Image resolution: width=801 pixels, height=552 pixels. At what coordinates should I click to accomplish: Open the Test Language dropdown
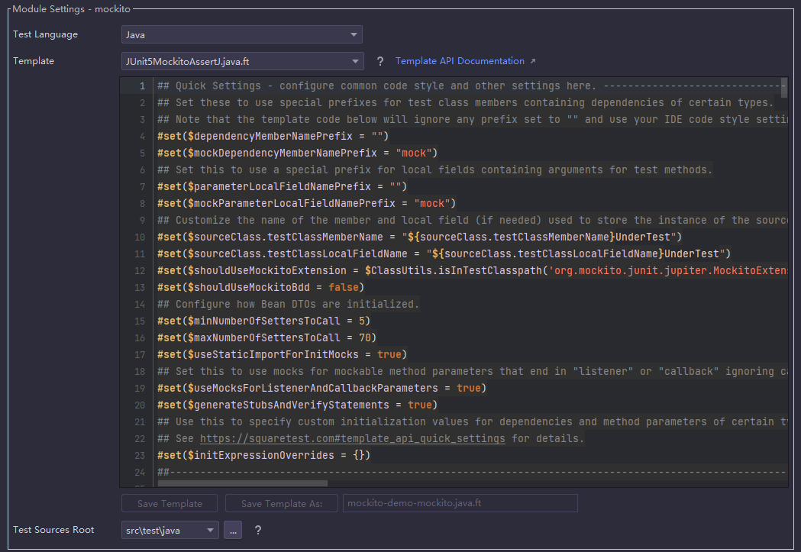pos(241,34)
